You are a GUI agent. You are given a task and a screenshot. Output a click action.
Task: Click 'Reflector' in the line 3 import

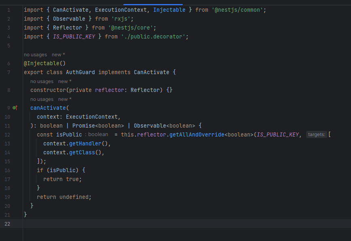point(68,28)
